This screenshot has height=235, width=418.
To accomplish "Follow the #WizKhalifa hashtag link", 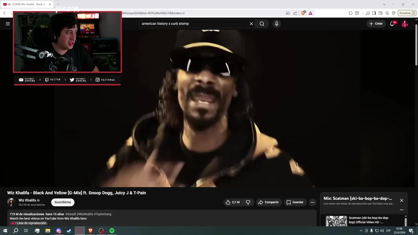I will coord(85,214).
